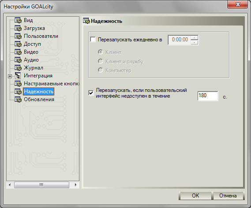This screenshot has height=208, width=251.
Task: Click the gear icon beside Обновления
Action: tap(18, 99)
